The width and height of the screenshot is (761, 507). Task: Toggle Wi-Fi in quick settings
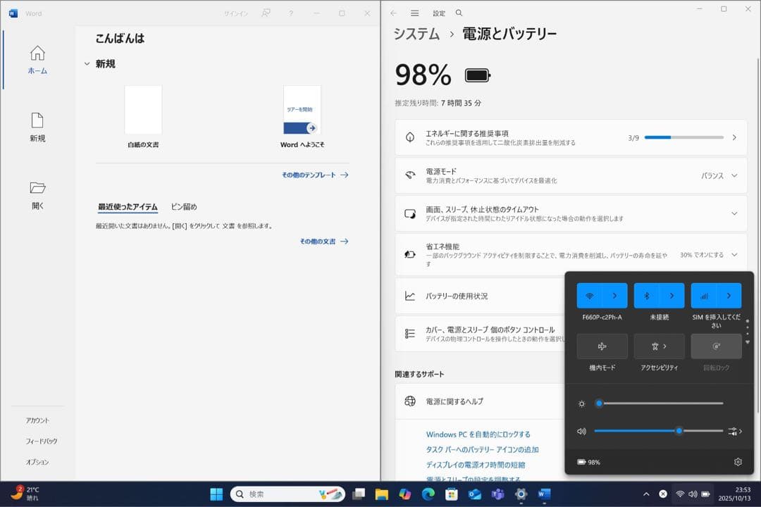pyautogui.click(x=589, y=296)
